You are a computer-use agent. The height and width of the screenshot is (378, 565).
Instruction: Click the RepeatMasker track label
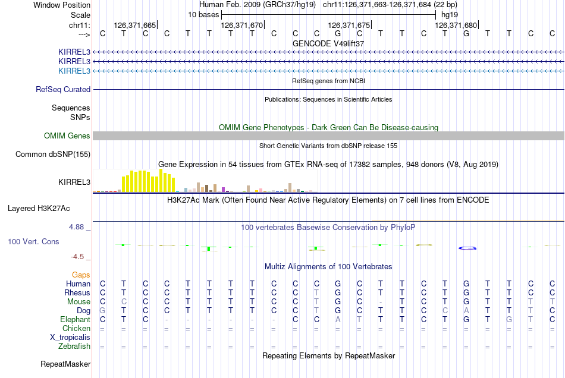coord(65,364)
